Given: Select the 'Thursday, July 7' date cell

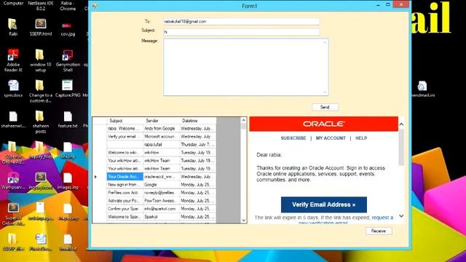Looking at the screenshot, I should (x=198, y=144).
